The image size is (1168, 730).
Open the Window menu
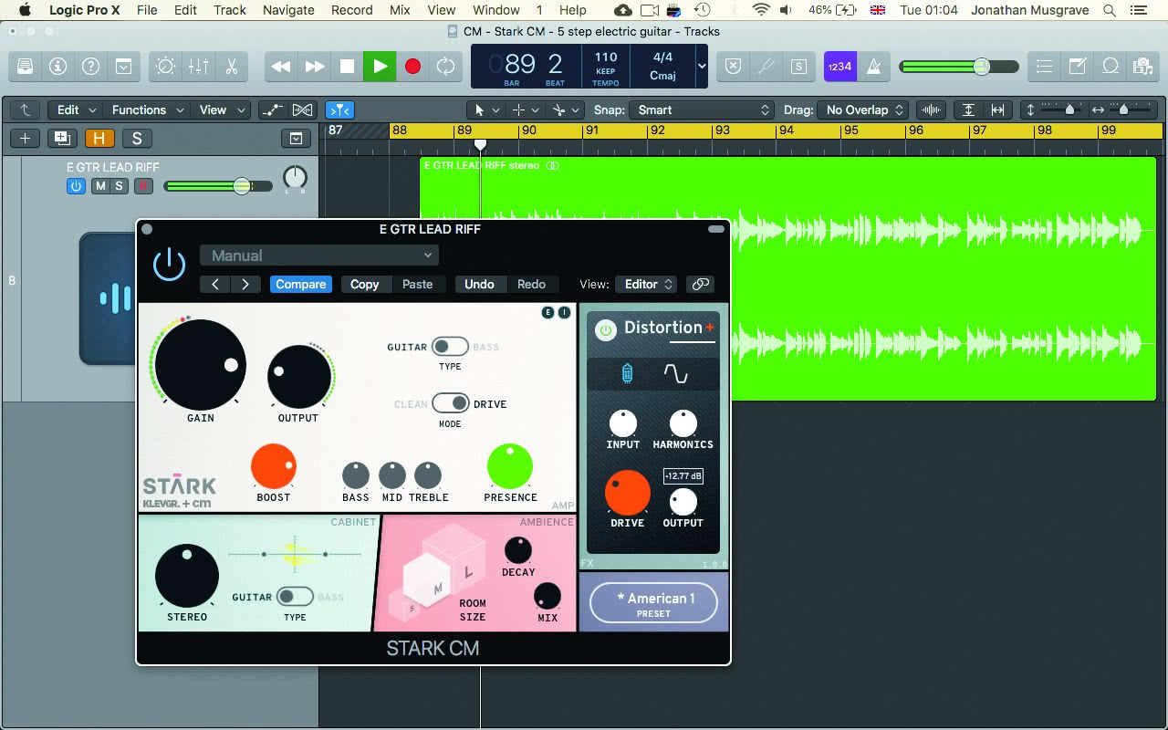(496, 10)
